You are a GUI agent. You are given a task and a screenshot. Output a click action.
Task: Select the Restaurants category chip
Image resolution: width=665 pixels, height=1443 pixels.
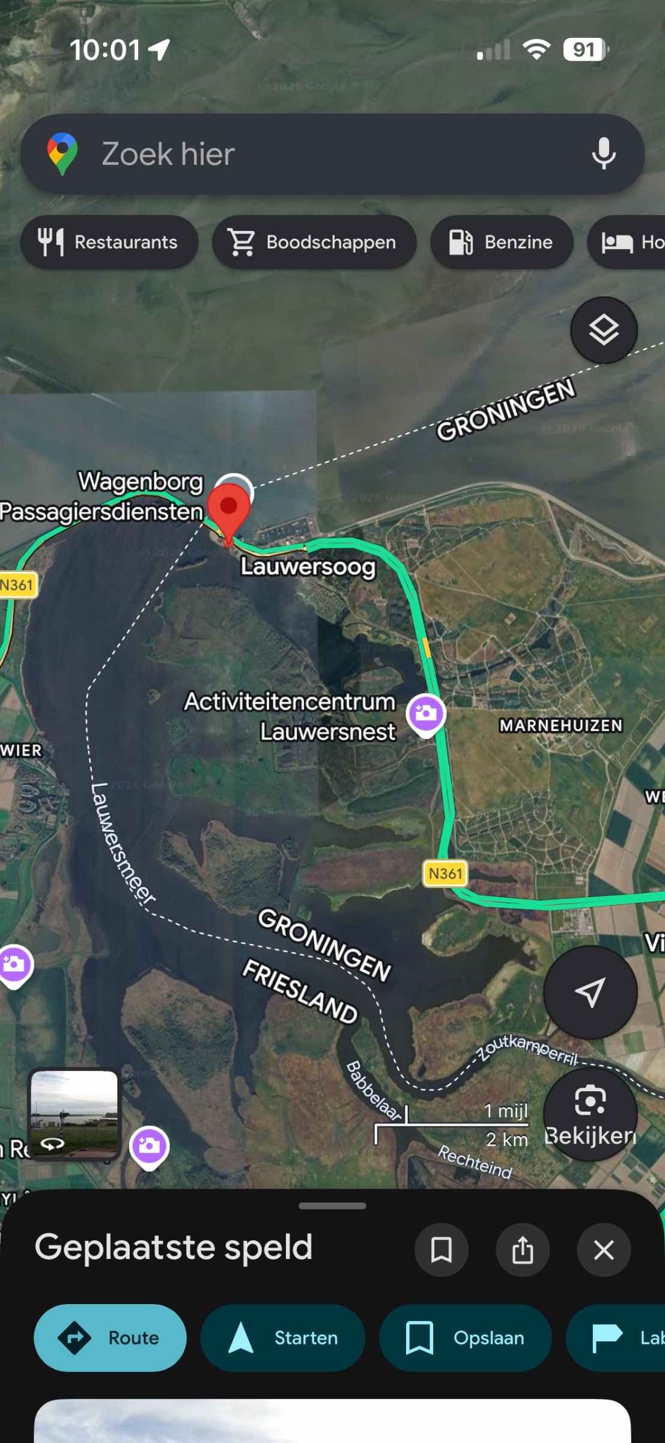tap(109, 242)
